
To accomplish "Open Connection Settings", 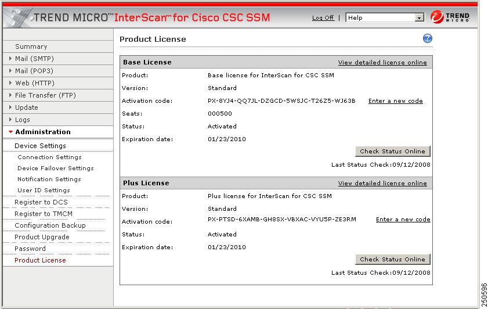I will 49,157.
